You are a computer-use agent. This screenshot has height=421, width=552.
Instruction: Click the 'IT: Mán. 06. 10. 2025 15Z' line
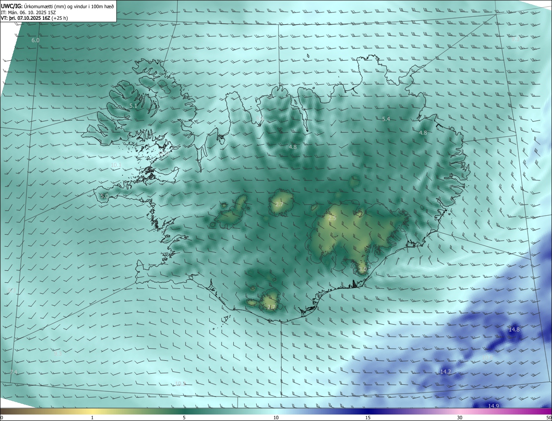coord(28,12)
